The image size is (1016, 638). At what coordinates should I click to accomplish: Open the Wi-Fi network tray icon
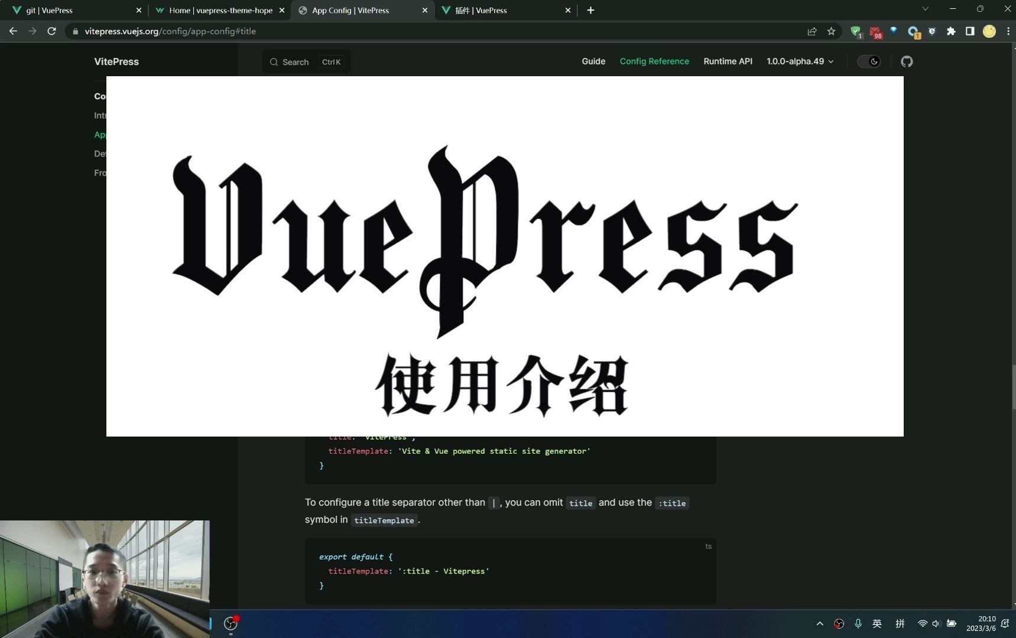(922, 623)
